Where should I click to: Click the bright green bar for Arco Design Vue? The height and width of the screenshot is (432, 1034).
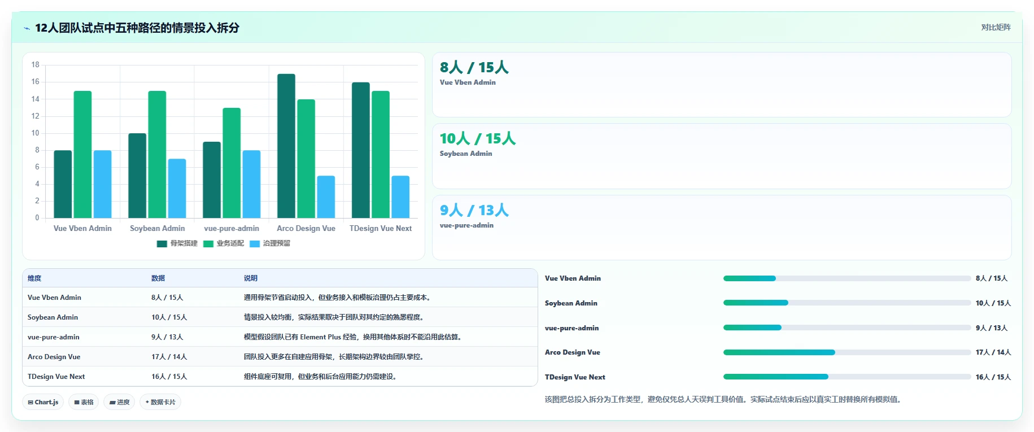[306, 159]
